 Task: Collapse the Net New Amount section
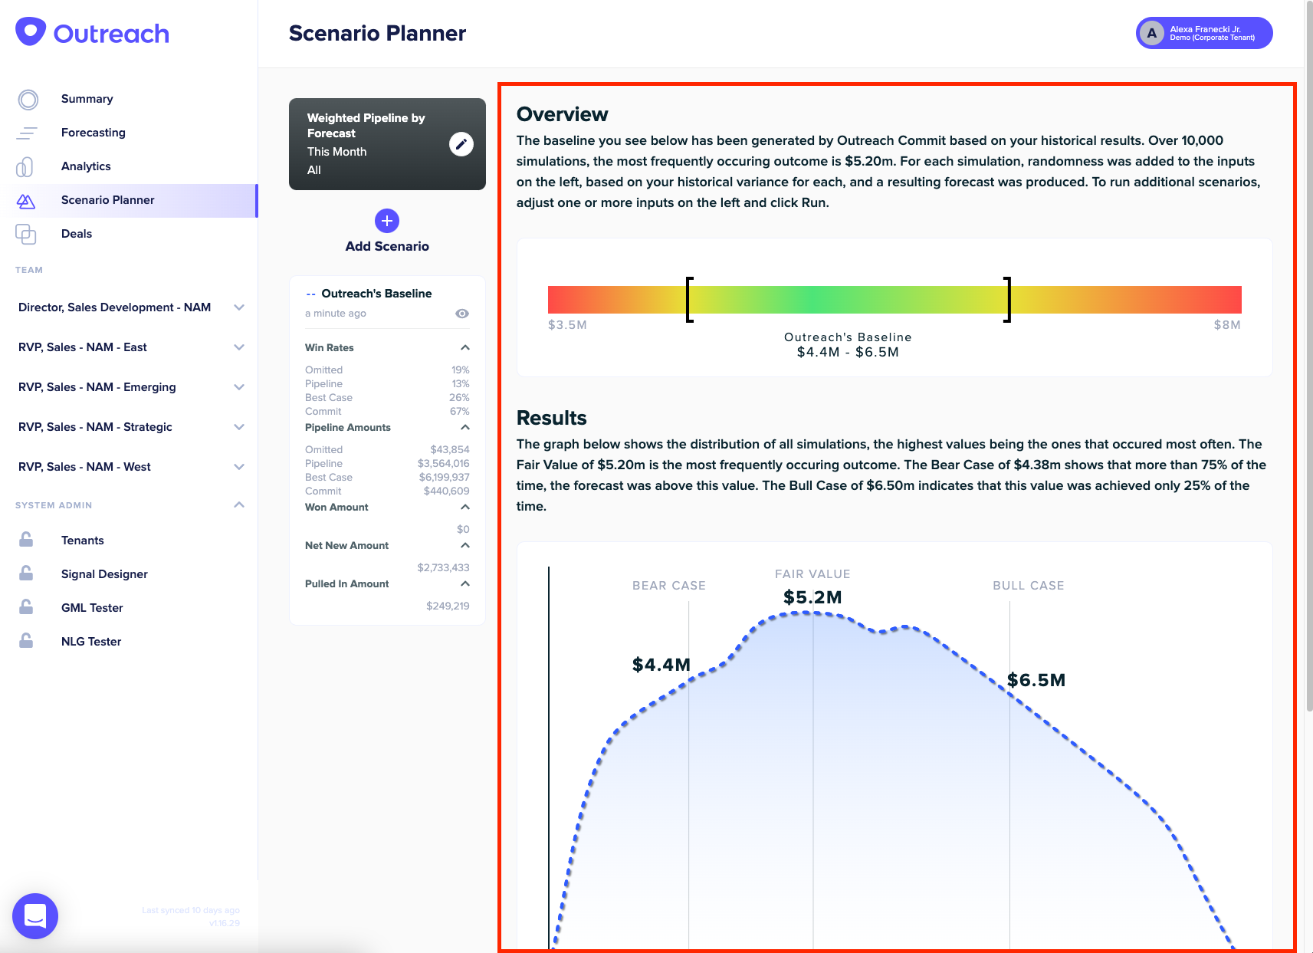pos(465,545)
